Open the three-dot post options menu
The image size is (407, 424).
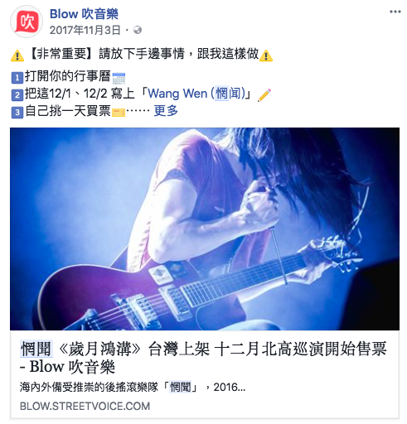tap(395, 12)
